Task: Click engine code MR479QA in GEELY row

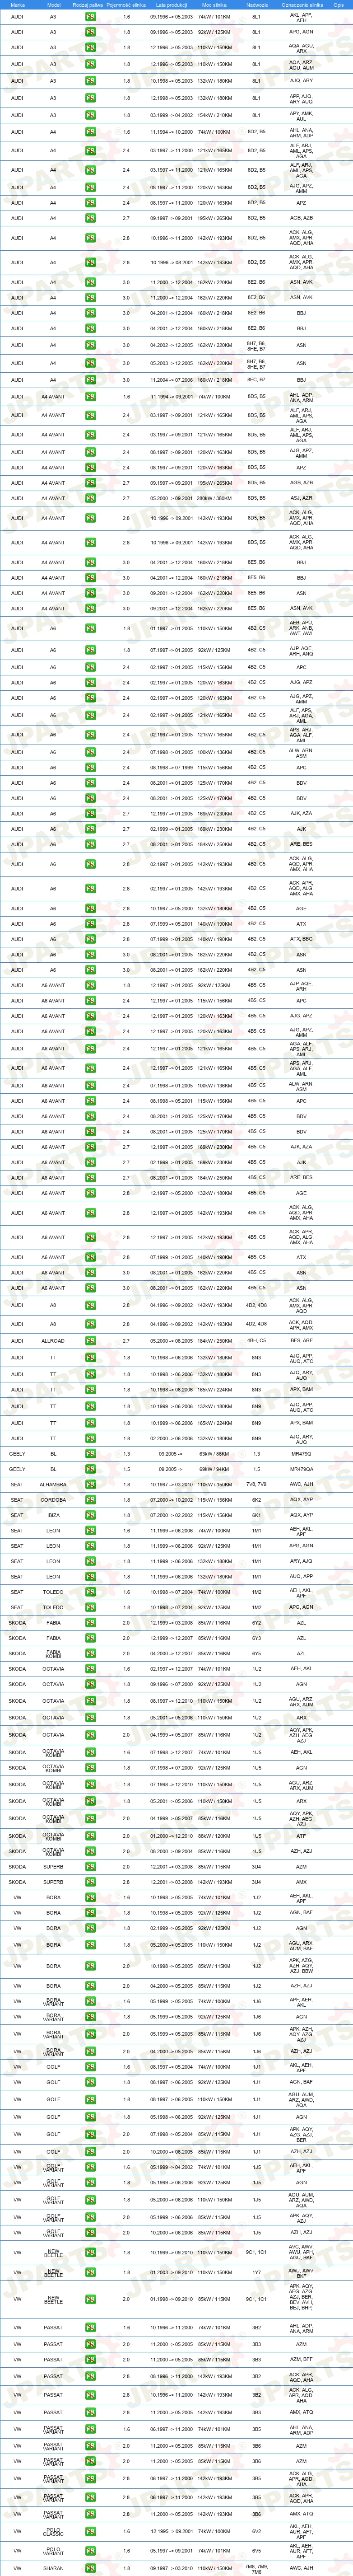Action: (x=301, y=1469)
